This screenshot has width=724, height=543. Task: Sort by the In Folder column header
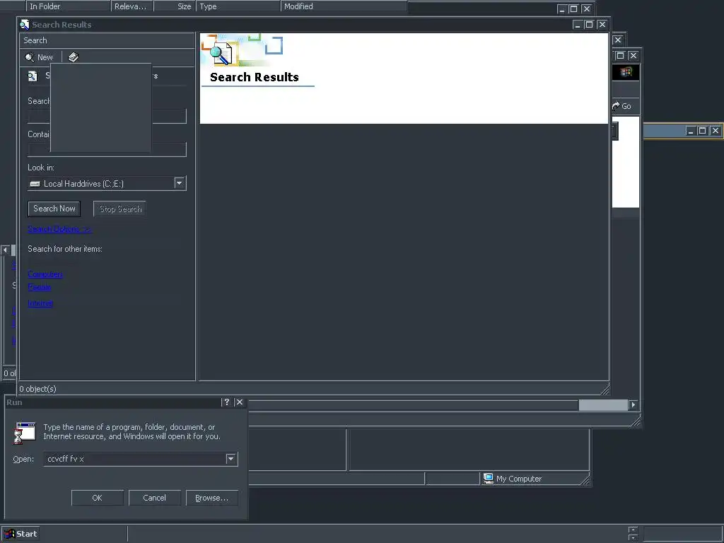click(x=69, y=6)
